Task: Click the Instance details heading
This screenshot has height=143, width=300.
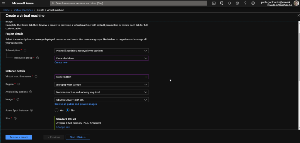Action: pos(15,71)
